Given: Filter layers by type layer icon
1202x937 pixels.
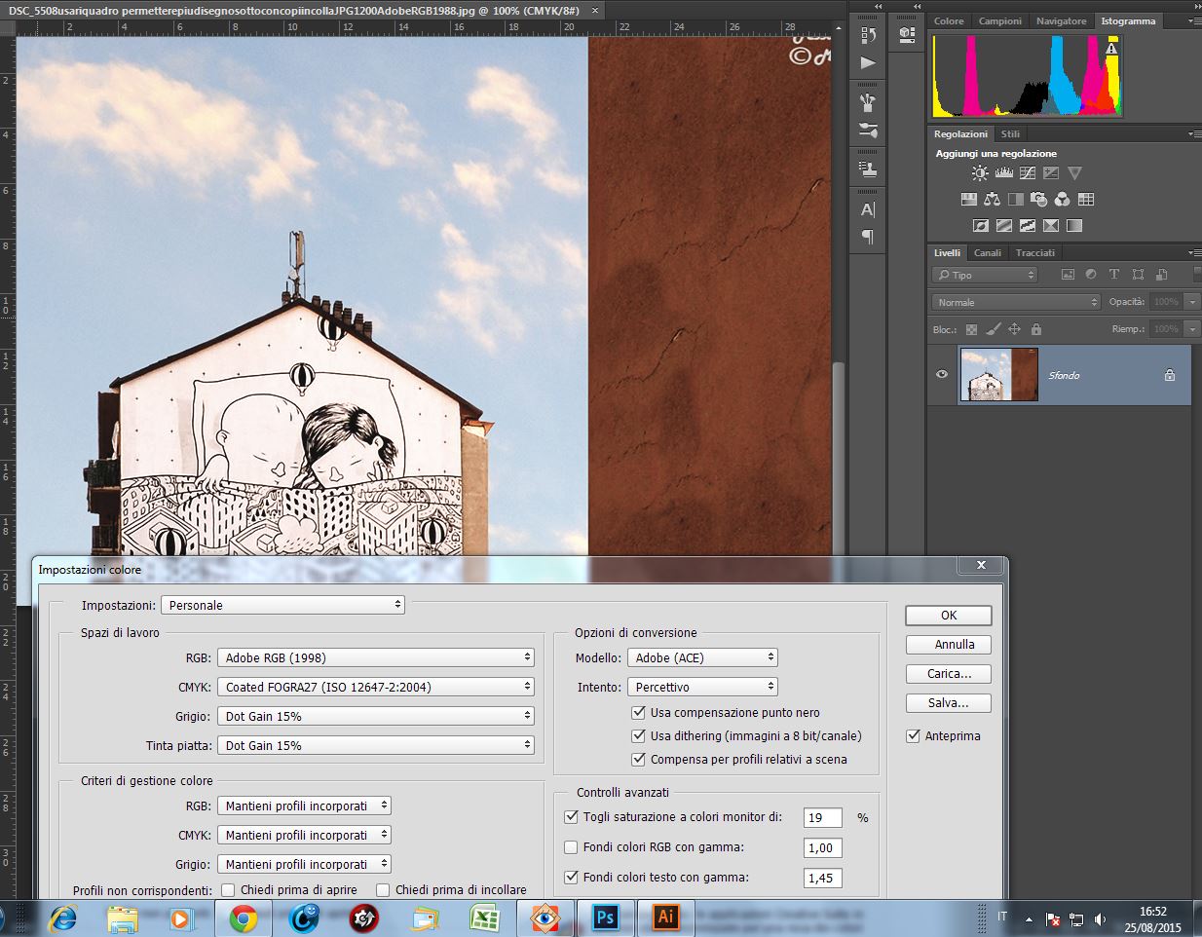Looking at the screenshot, I should pos(1114,276).
